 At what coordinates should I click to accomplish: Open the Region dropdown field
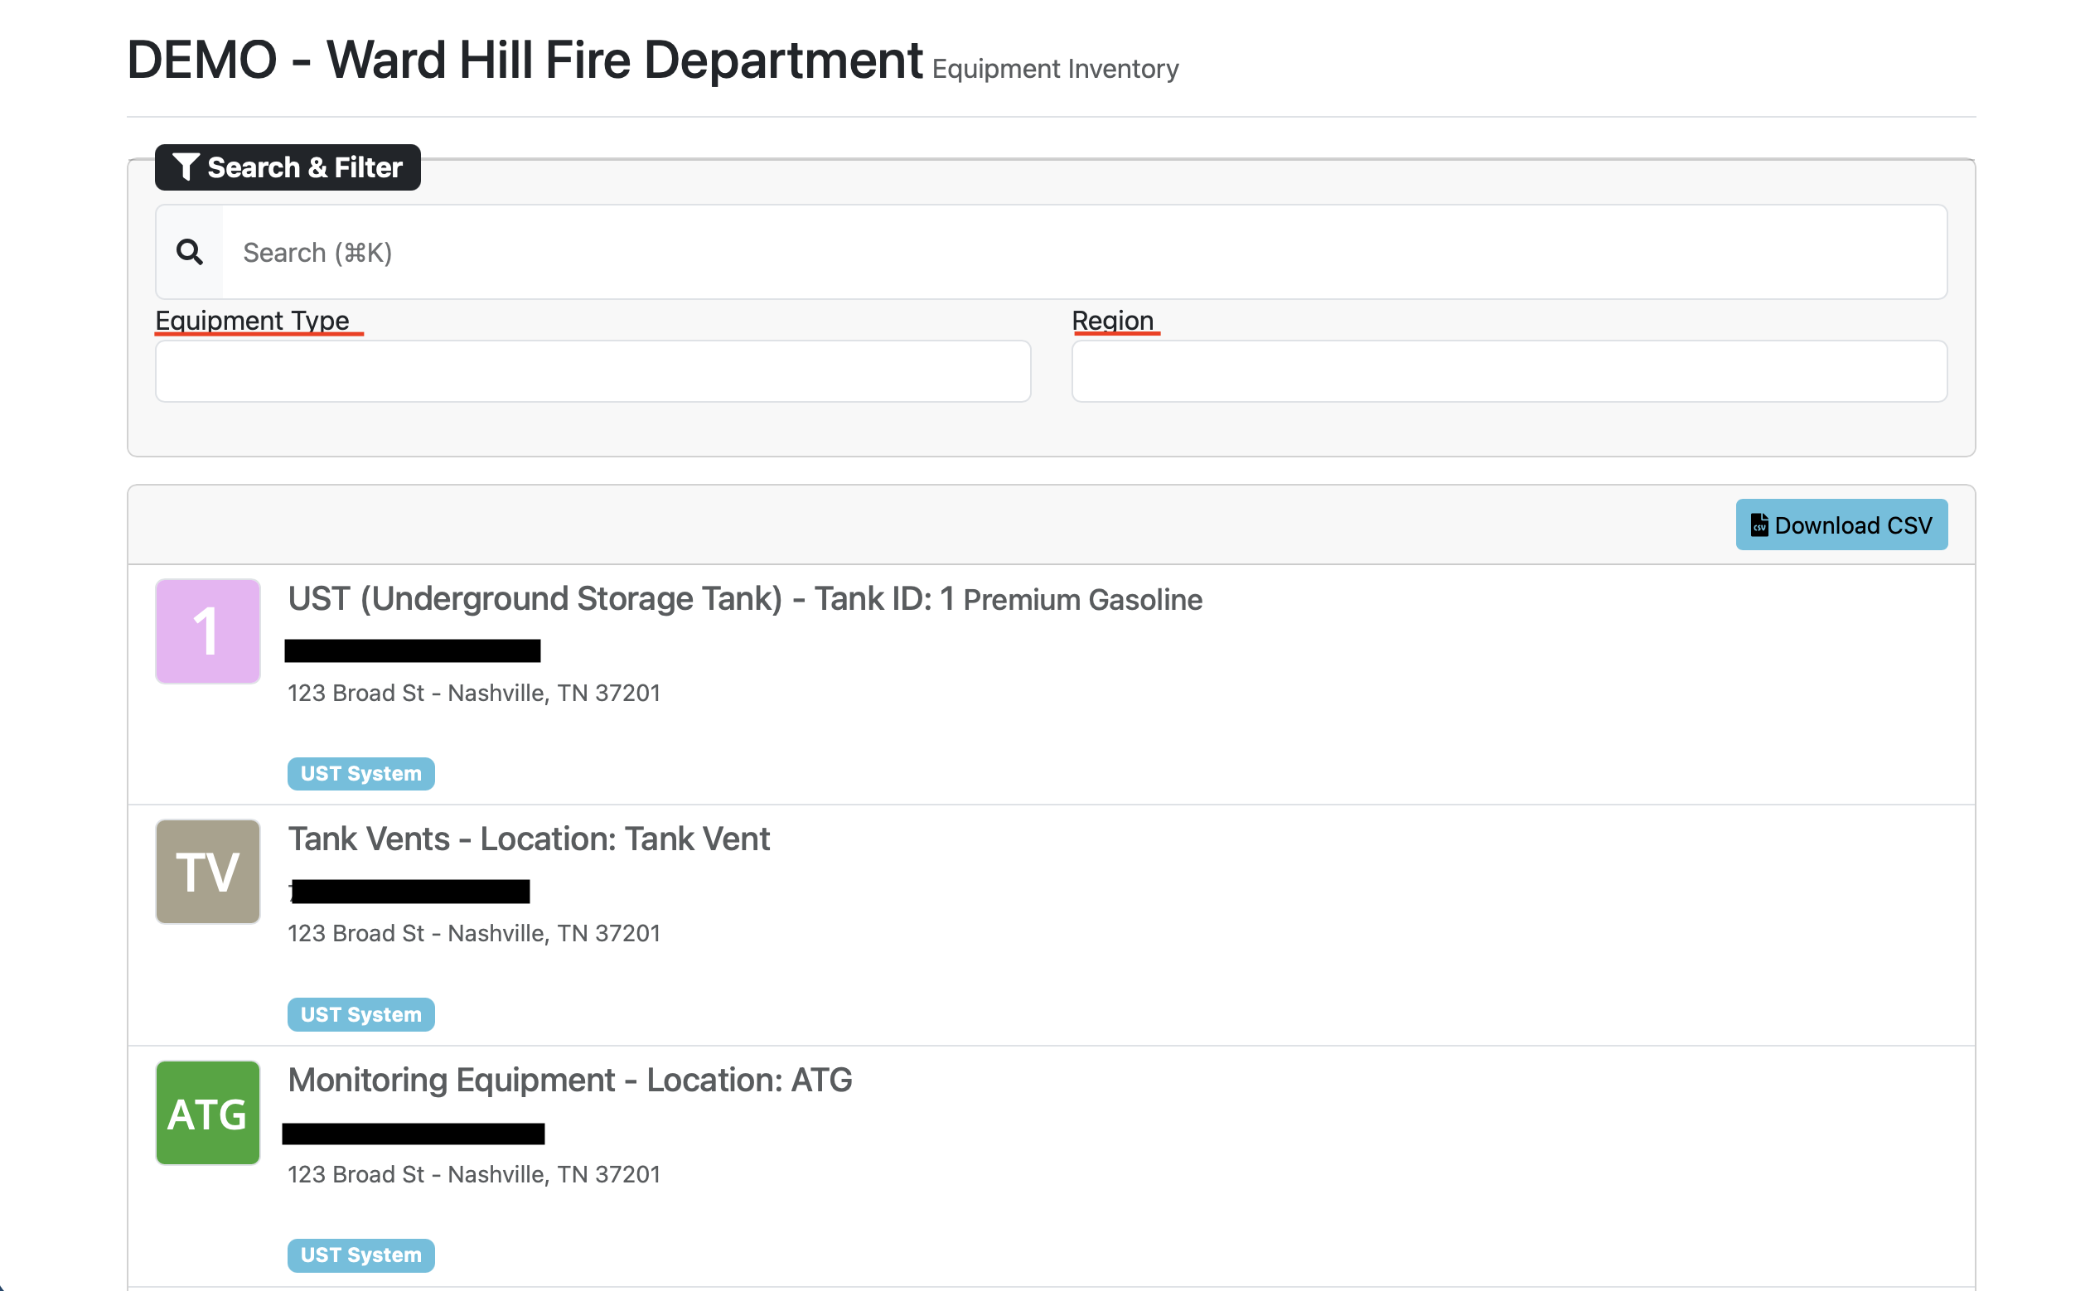(1508, 371)
